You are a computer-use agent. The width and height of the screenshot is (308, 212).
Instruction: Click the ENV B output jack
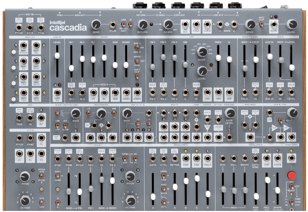pos(277,158)
